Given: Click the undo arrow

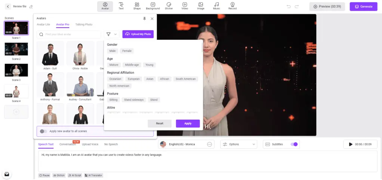Looking at the screenshot, I should pyautogui.click(x=289, y=7).
